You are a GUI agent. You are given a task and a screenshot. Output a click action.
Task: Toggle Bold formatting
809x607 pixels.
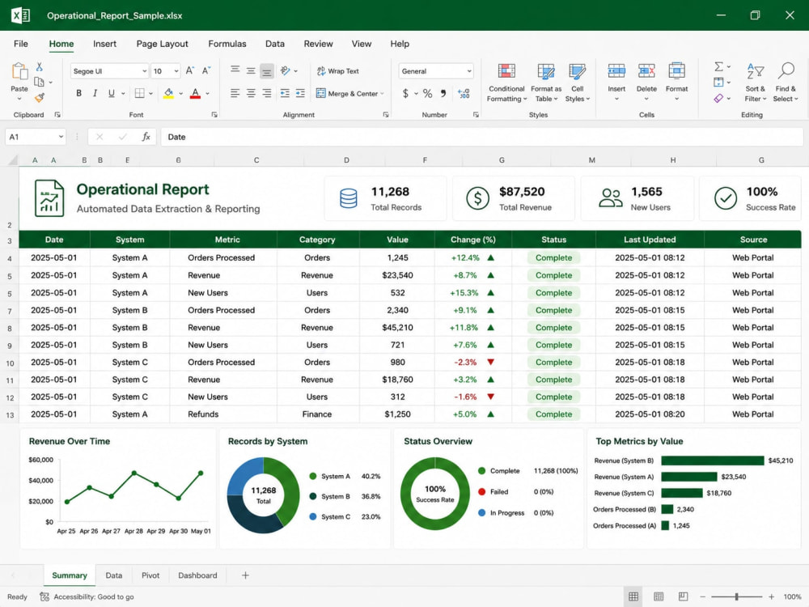point(79,93)
